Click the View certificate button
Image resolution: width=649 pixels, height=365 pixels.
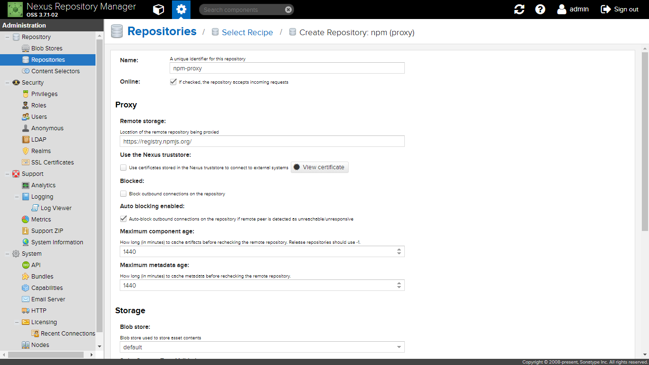(x=320, y=167)
